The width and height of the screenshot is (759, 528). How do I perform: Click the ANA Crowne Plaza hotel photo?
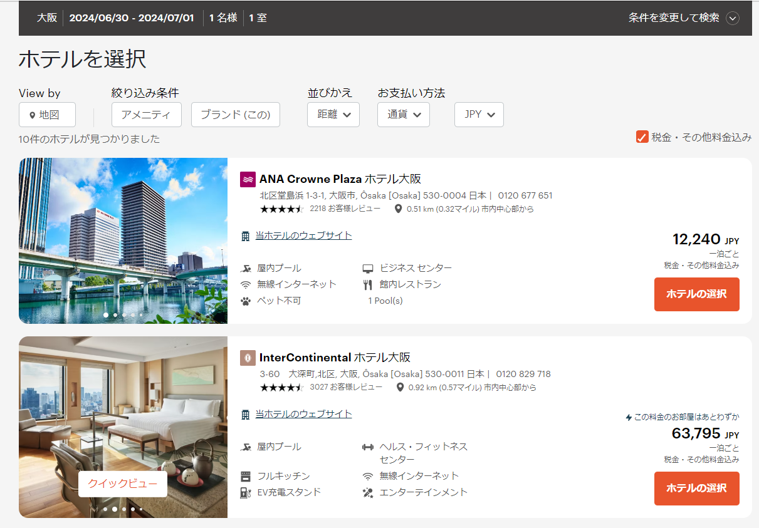[123, 241]
